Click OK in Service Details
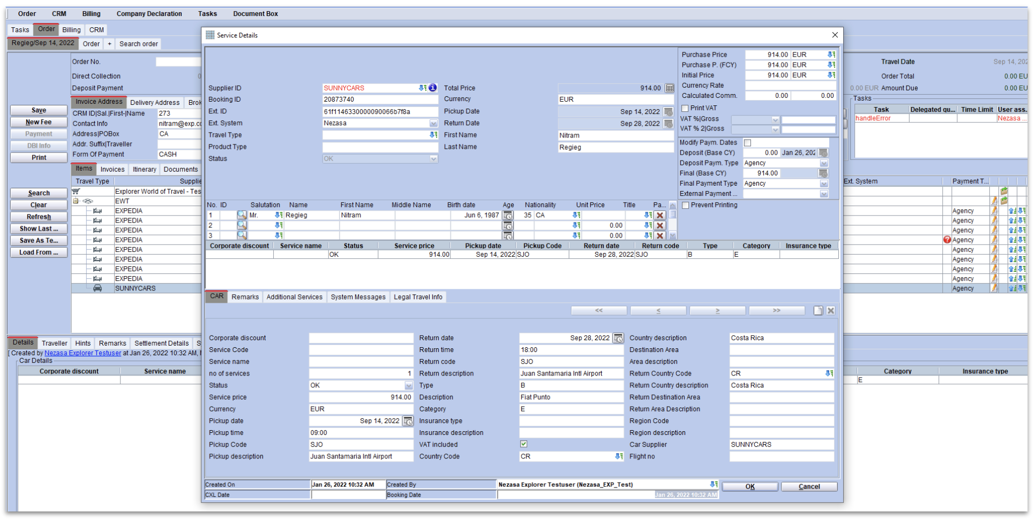This screenshot has width=1036, height=520. point(750,486)
